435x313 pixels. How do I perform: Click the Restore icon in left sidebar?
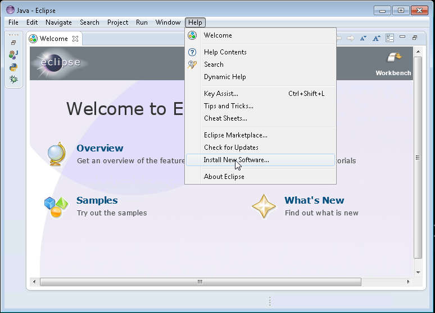13,43
